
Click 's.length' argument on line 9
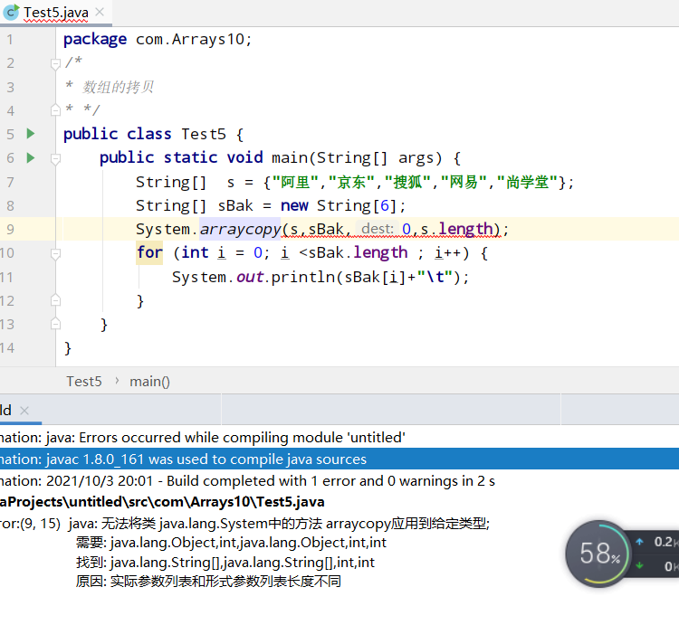click(x=456, y=229)
